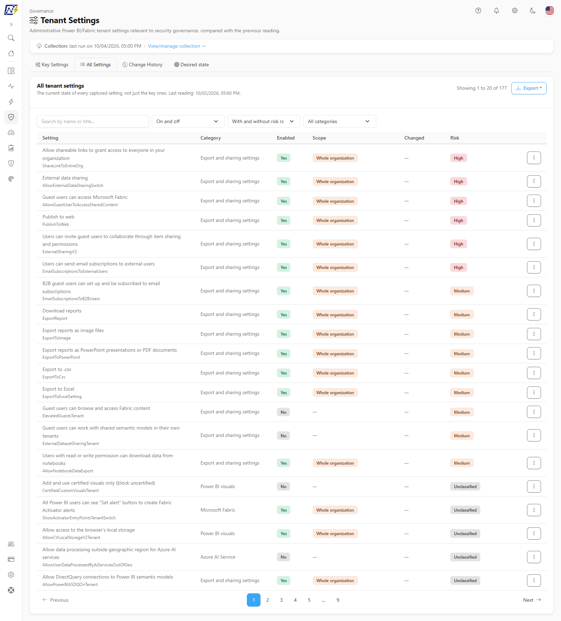The width and height of the screenshot is (561, 621).
Task: Jump to page 9
Action: (338, 600)
